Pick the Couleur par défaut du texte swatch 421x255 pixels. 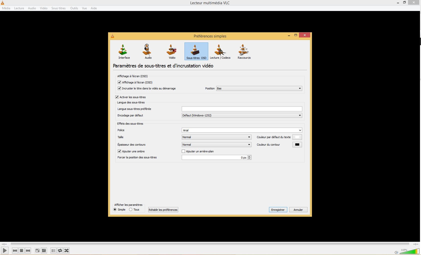(x=297, y=137)
